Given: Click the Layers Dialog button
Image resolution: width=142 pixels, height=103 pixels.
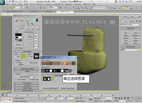Looking at the screenshot, I should 18,48.
